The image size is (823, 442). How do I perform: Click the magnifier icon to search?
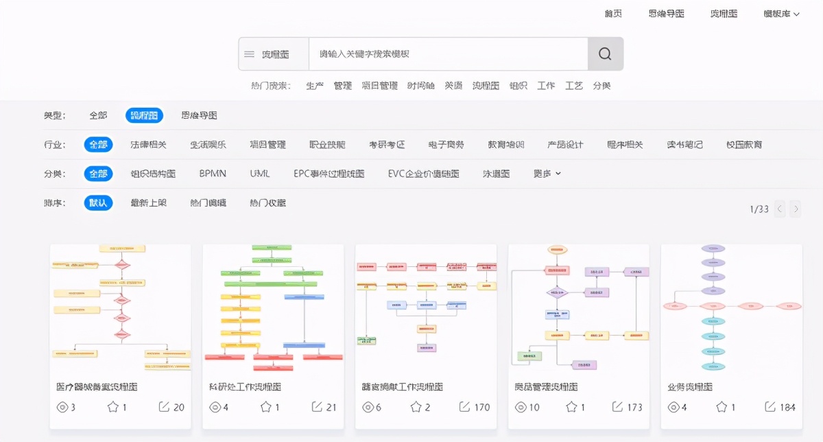[x=606, y=54]
